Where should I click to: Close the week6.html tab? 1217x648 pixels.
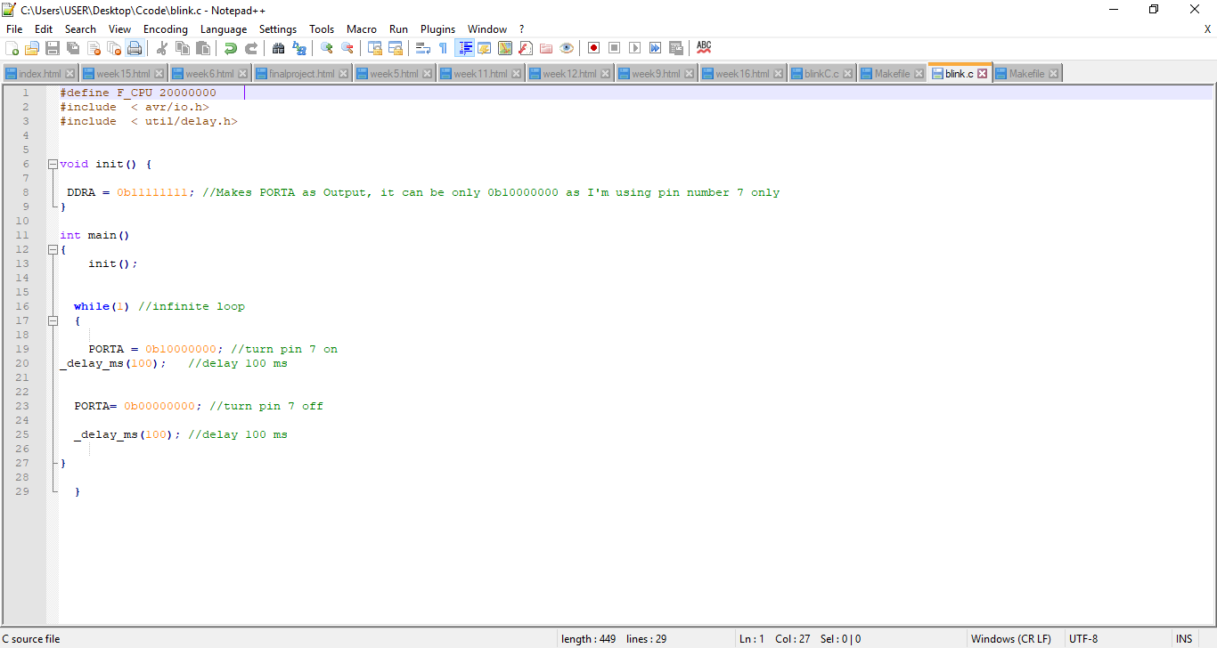point(243,74)
